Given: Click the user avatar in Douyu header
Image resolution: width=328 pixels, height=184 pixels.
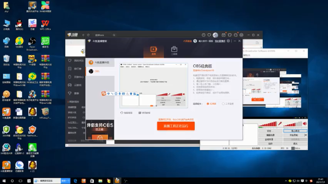Looking at the screenshot, I should 215,35.
